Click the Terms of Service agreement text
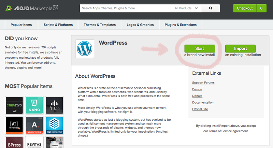The image size is (273, 148). click(228, 131)
